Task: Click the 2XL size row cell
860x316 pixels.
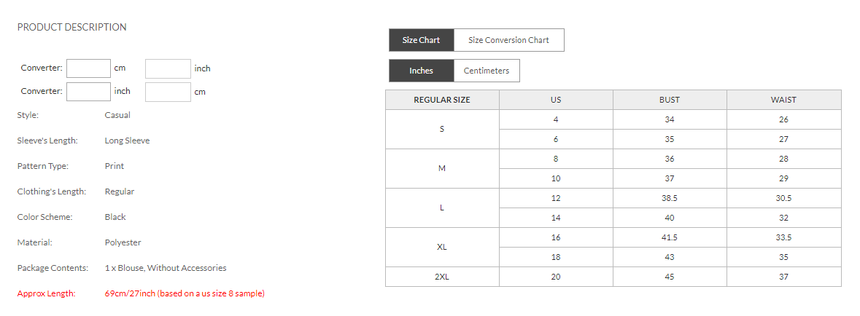Action: pyautogui.click(x=442, y=277)
